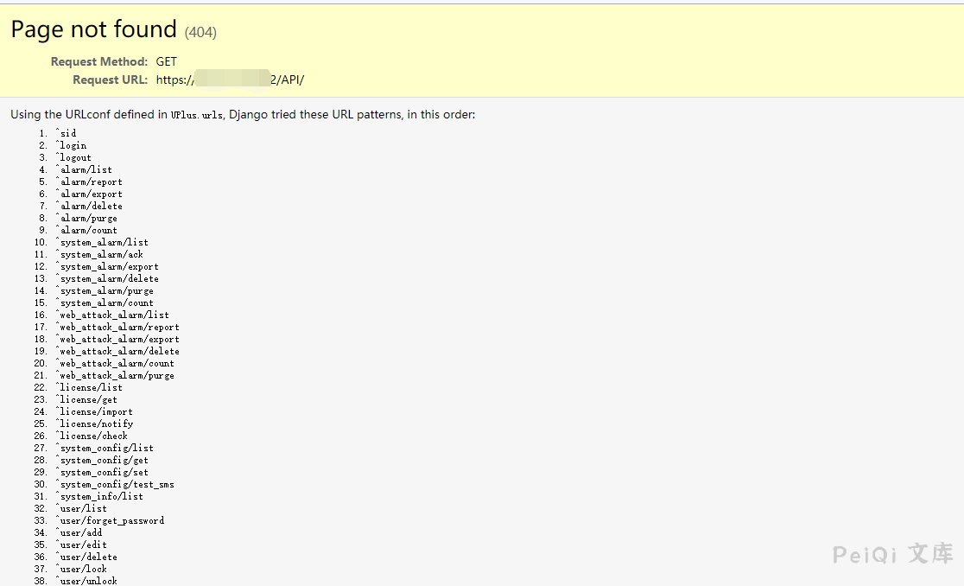Screen dimensions: 964x586
Task: Click the ^web_attack_alarm/report pattern
Action: click(x=118, y=327)
